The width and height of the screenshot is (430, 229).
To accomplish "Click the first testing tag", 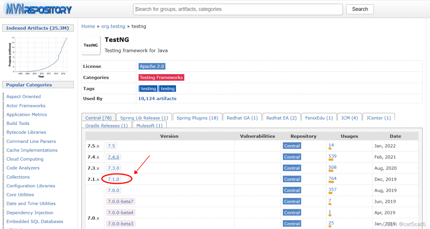I will pos(148,88).
